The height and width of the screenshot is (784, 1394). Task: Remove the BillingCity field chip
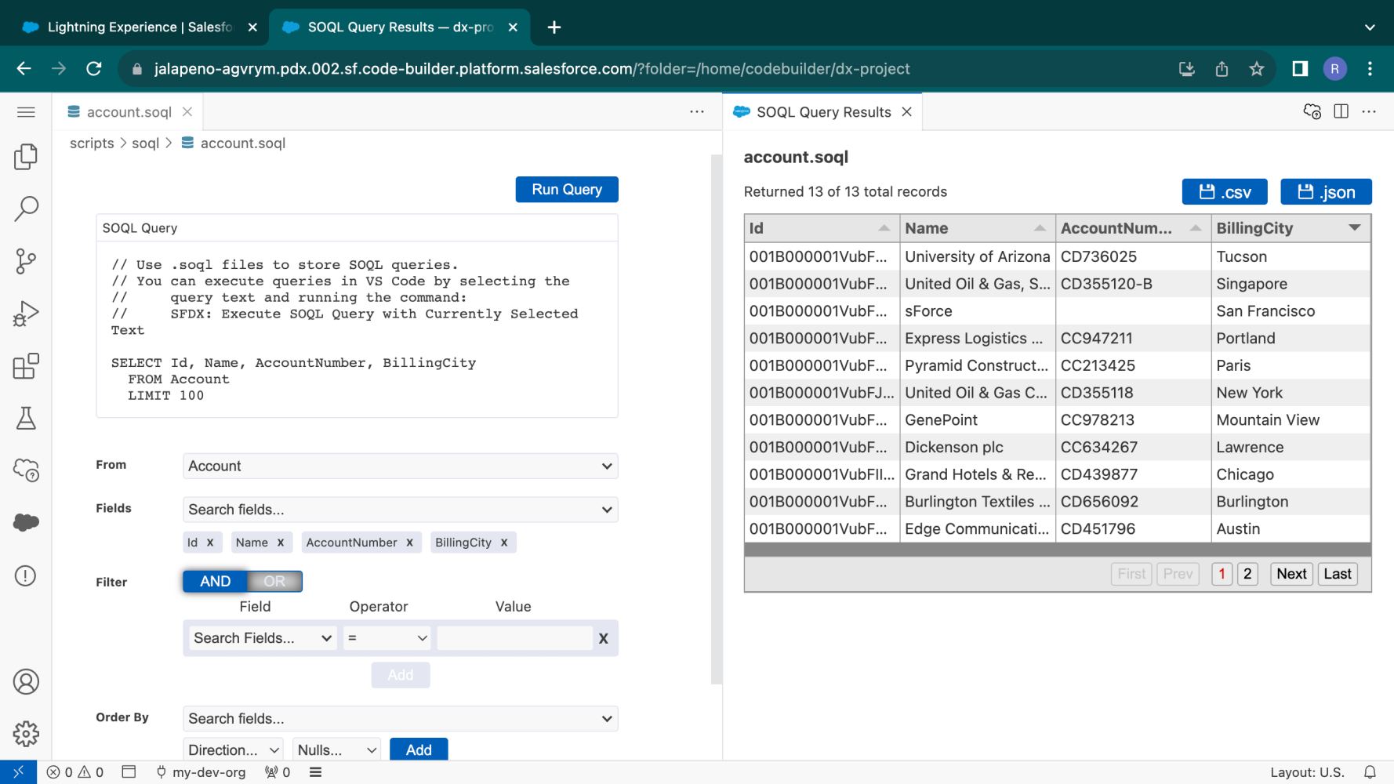504,543
